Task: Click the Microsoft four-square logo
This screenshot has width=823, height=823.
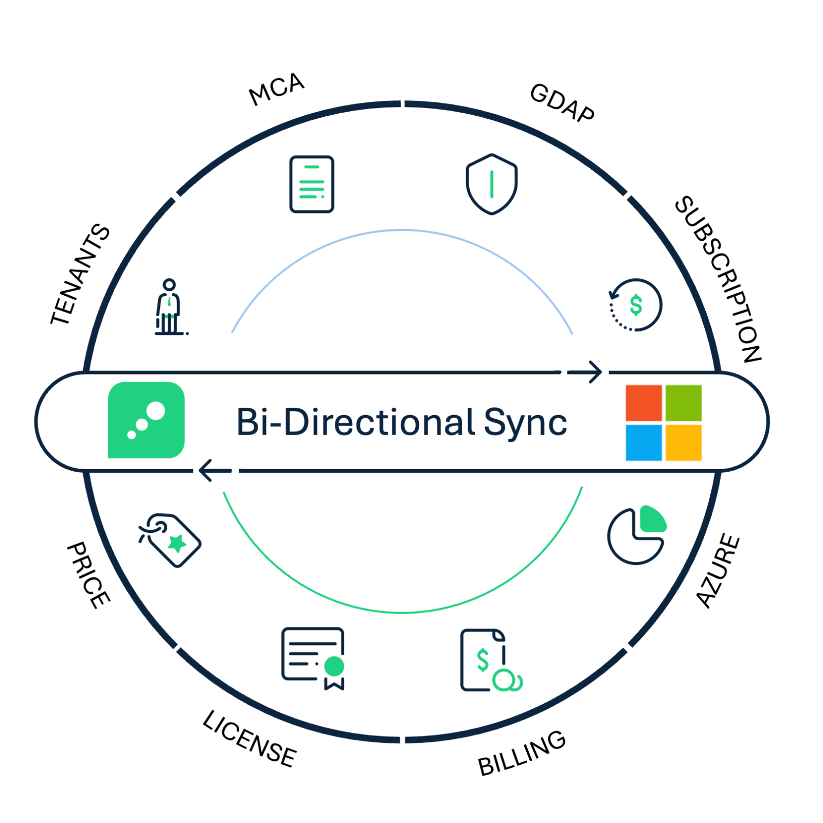Action: [x=664, y=423]
